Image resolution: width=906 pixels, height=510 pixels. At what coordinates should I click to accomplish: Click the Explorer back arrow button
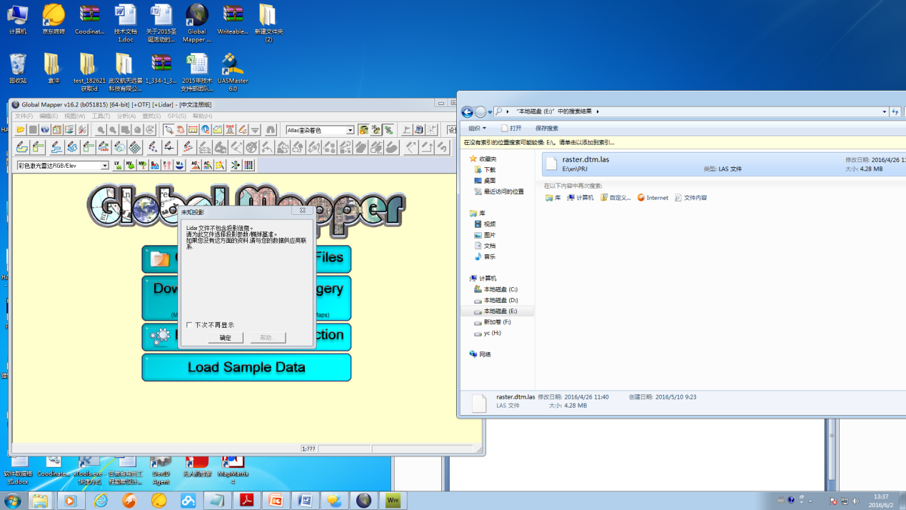pos(467,111)
